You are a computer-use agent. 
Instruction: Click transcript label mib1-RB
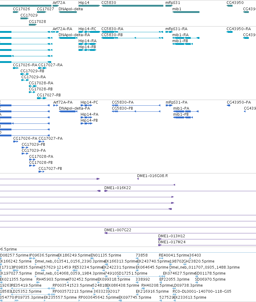tap(180, 41)
